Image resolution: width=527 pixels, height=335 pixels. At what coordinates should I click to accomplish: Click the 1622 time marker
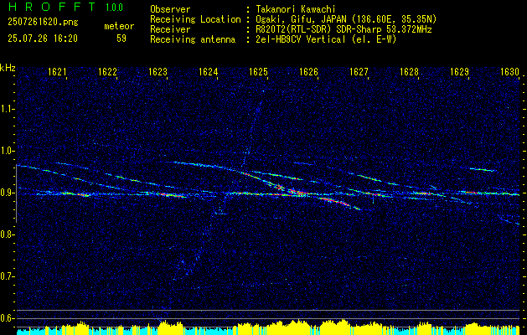[107, 71]
